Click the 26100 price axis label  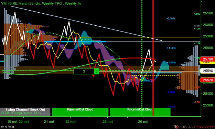click(208, 13)
